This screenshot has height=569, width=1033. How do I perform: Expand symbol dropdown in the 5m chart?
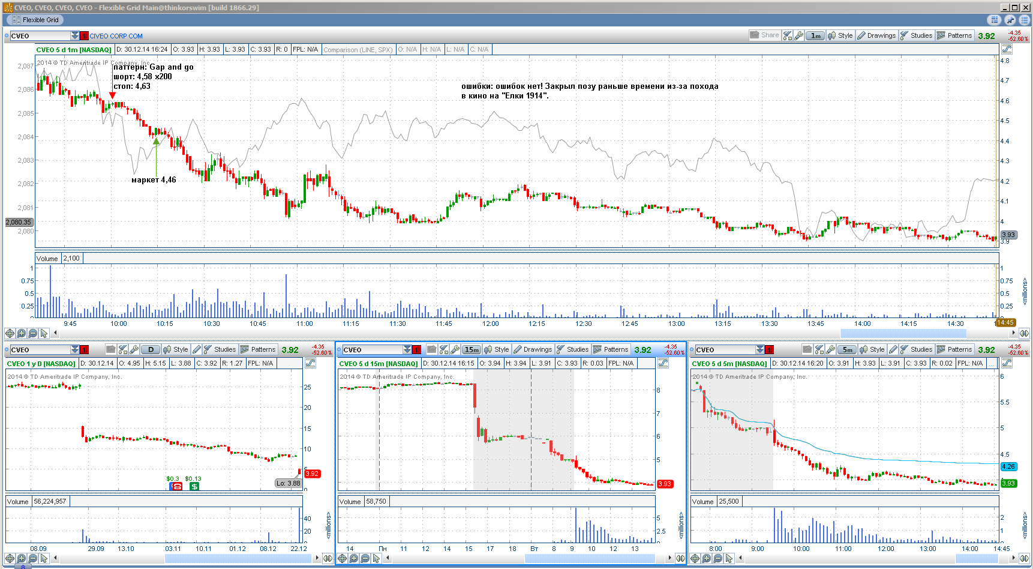coord(760,349)
